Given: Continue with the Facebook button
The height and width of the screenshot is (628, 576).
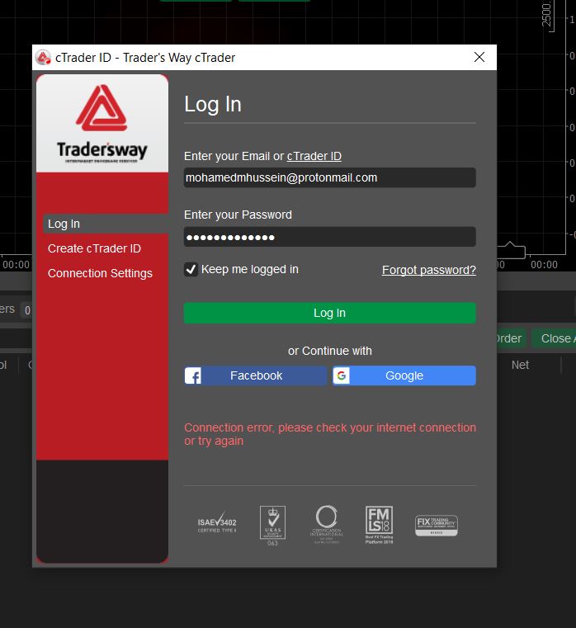Looking at the screenshot, I should coord(256,375).
